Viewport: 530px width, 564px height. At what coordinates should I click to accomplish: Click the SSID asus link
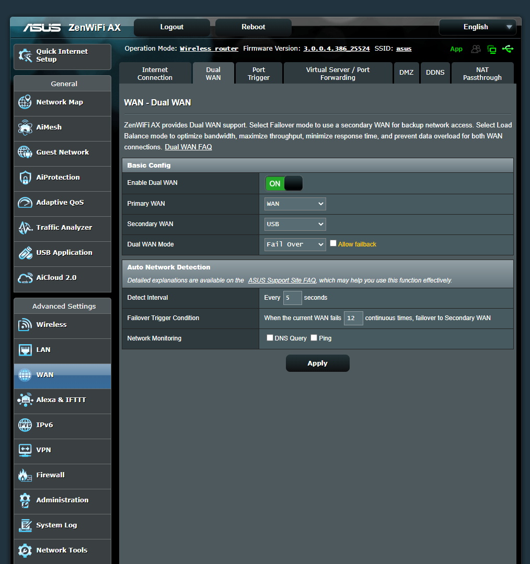click(404, 49)
